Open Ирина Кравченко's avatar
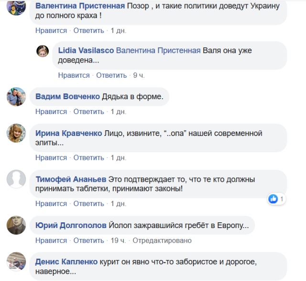306x281 pixels. click(x=16, y=133)
